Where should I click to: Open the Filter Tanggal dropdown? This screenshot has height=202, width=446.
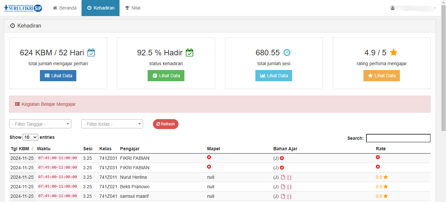40,124
